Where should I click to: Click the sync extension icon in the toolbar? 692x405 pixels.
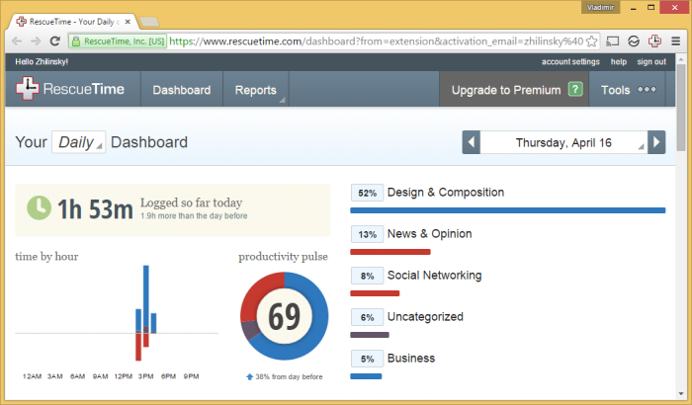coord(634,41)
